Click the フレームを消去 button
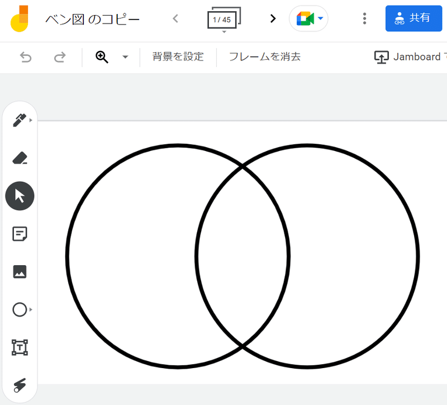 (x=265, y=56)
